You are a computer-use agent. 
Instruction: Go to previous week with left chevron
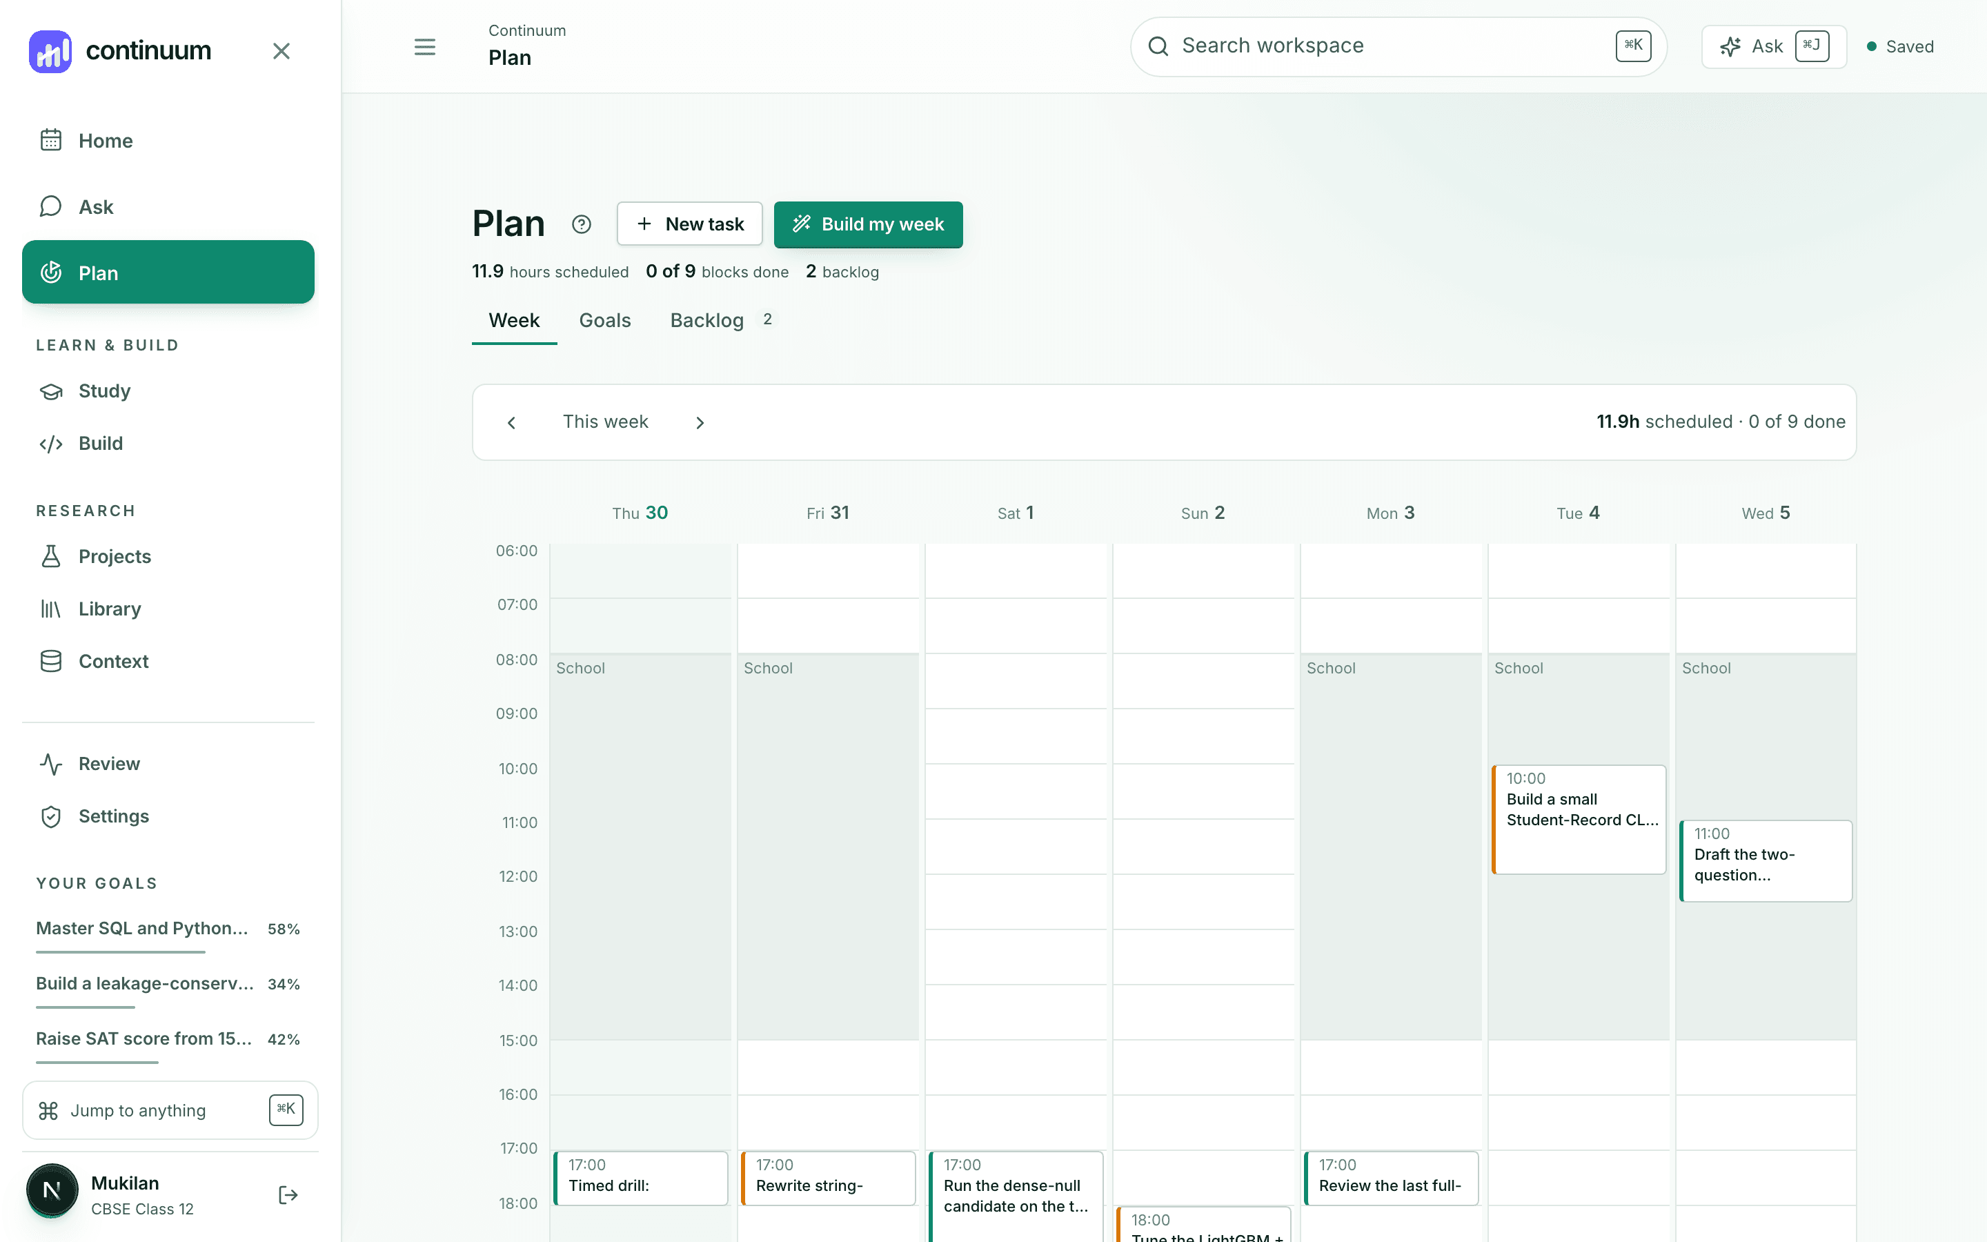tap(511, 422)
